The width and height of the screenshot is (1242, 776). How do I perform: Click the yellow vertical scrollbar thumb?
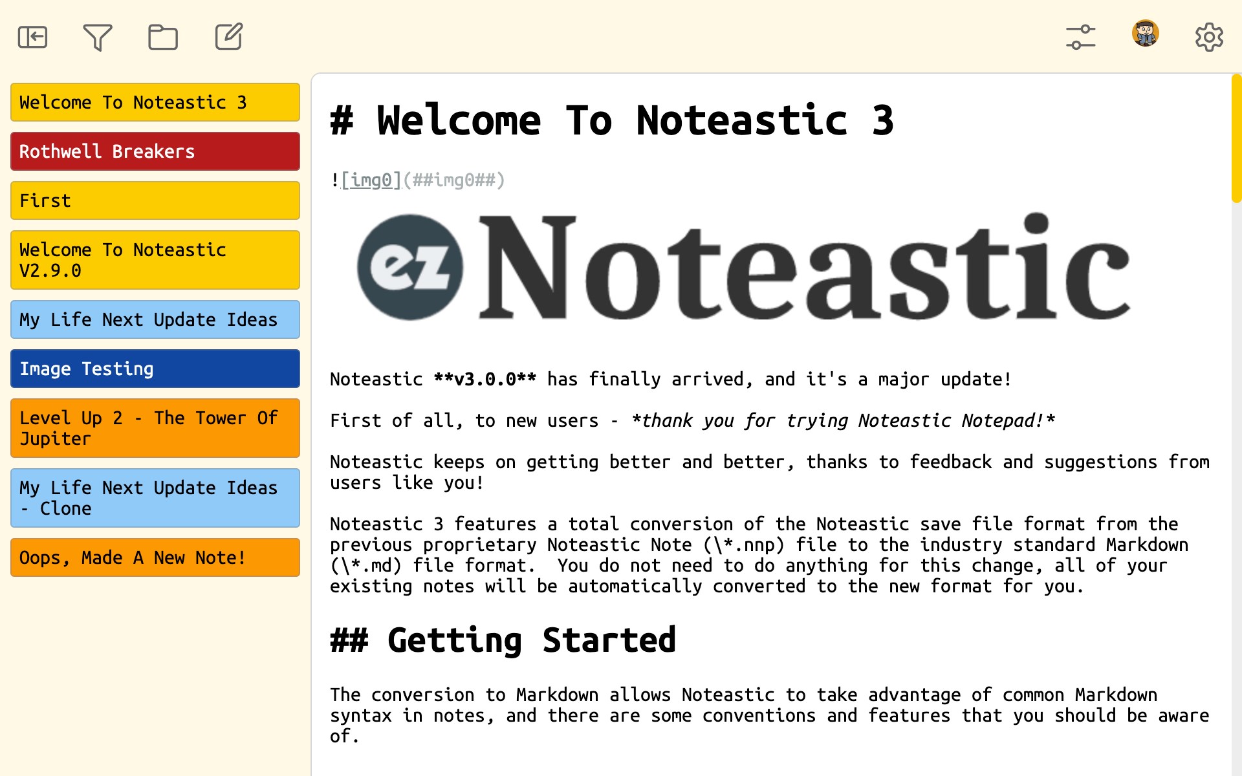(x=1236, y=139)
